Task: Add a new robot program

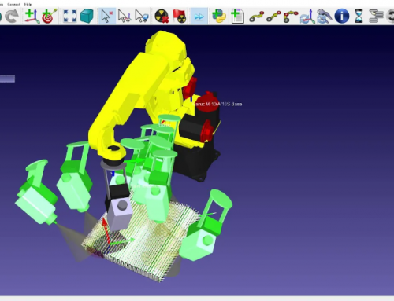Action: coord(237,17)
